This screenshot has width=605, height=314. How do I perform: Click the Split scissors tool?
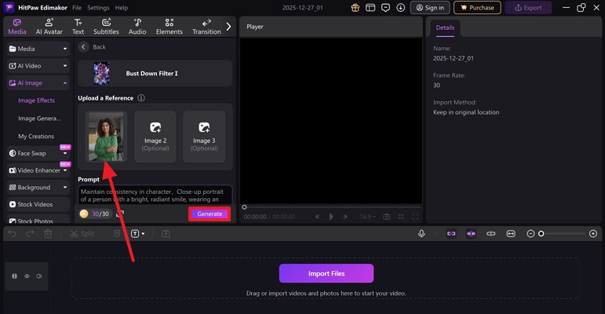(82, 233)
